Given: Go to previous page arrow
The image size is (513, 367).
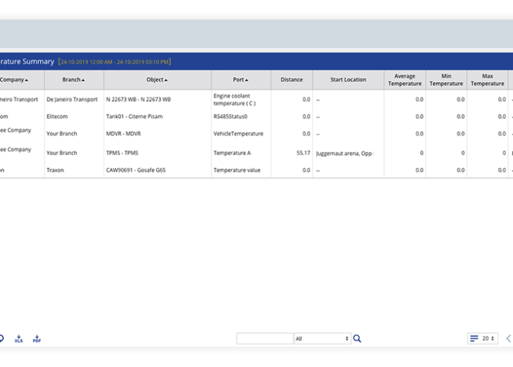Looking at the screenshot, I should click(x=509, y=338).
